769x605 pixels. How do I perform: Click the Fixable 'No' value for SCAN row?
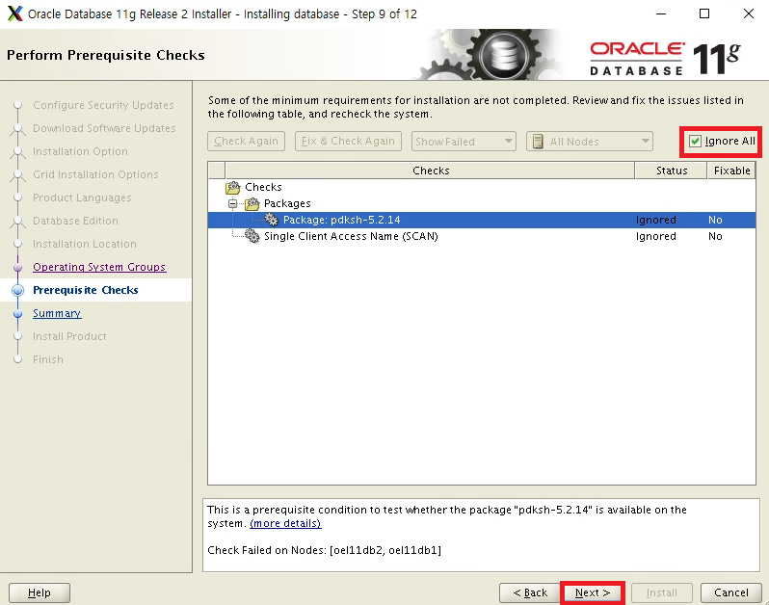(715, 236)
